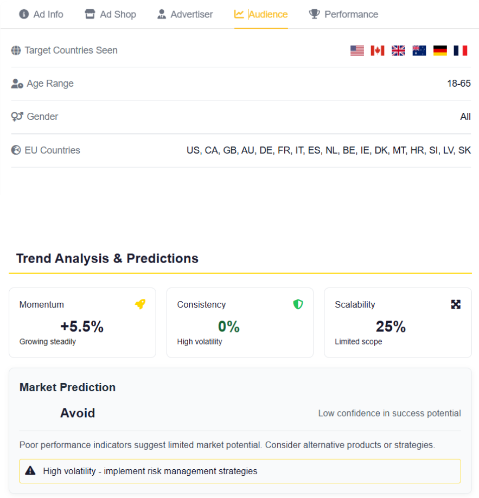The image size is (479, 498).
Task: Click the Australia flag icon
Action: 419,50
